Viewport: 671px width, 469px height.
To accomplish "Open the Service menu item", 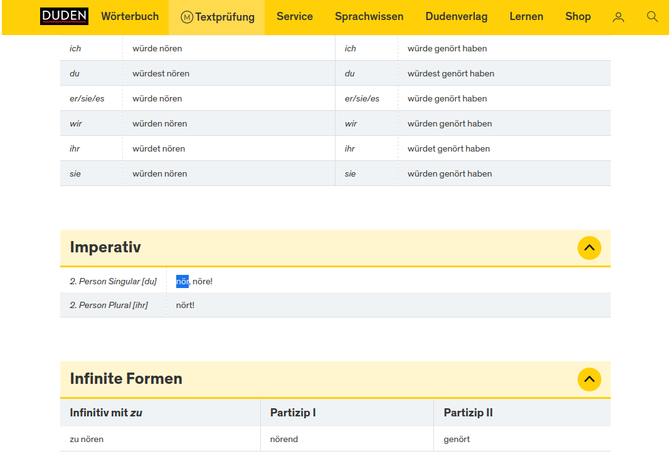I will click(x=294, y=17).
